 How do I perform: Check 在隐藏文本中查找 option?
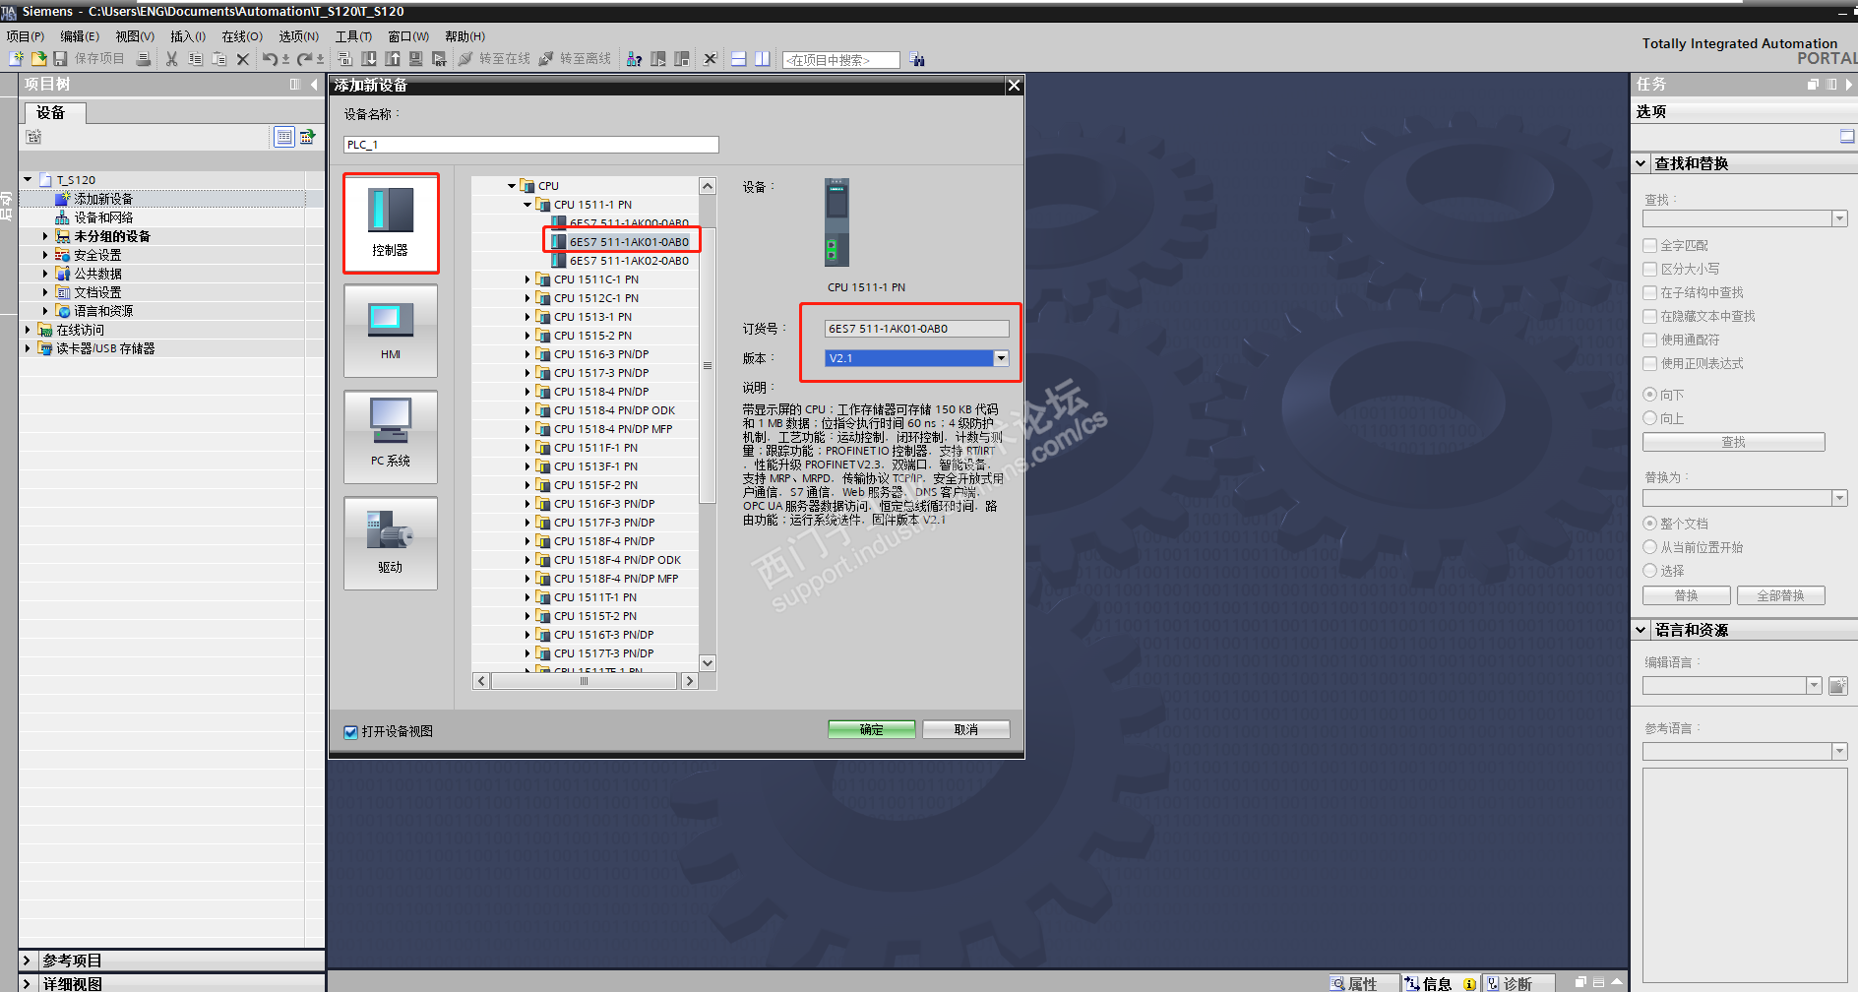[1650, 316]
